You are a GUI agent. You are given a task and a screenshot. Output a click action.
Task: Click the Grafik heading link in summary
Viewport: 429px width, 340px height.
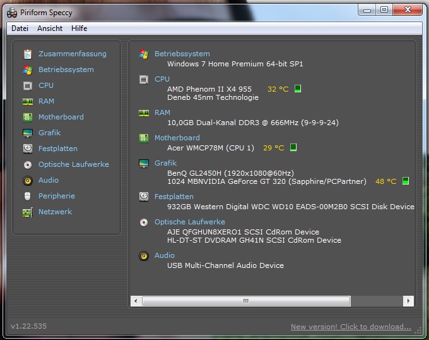[165, 163]
